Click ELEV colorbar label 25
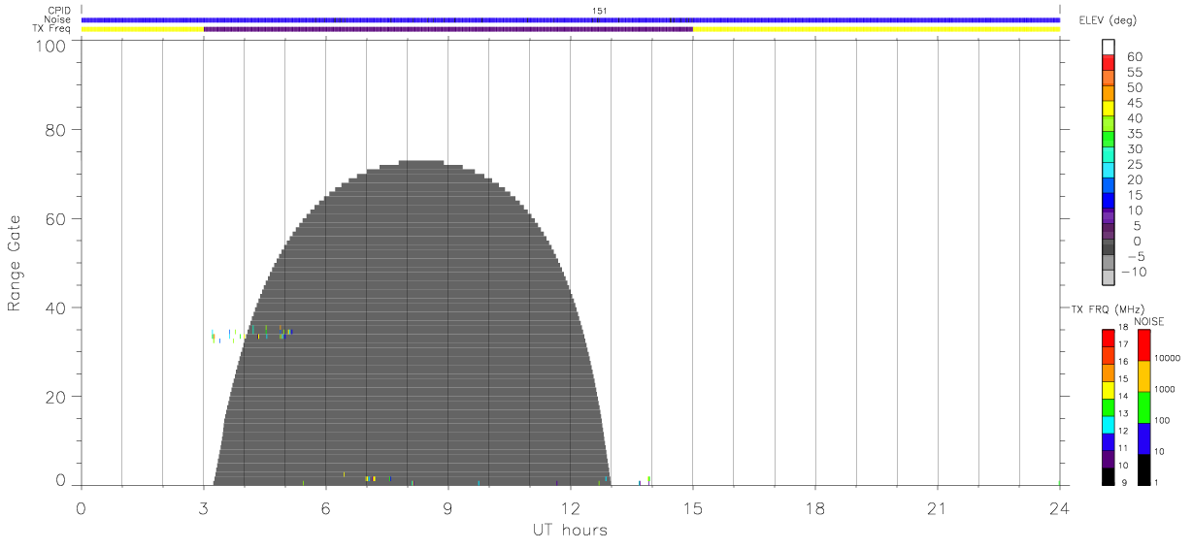Viewport: 1192px width, 550px height. tap(1134, 164)
